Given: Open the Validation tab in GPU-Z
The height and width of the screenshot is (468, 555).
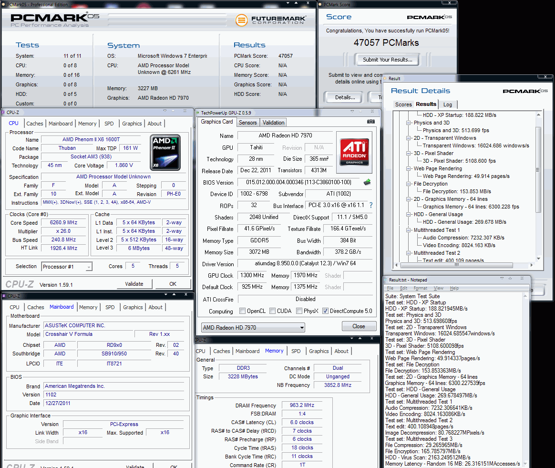Looking at the screenshot, I should pos(273,123).
